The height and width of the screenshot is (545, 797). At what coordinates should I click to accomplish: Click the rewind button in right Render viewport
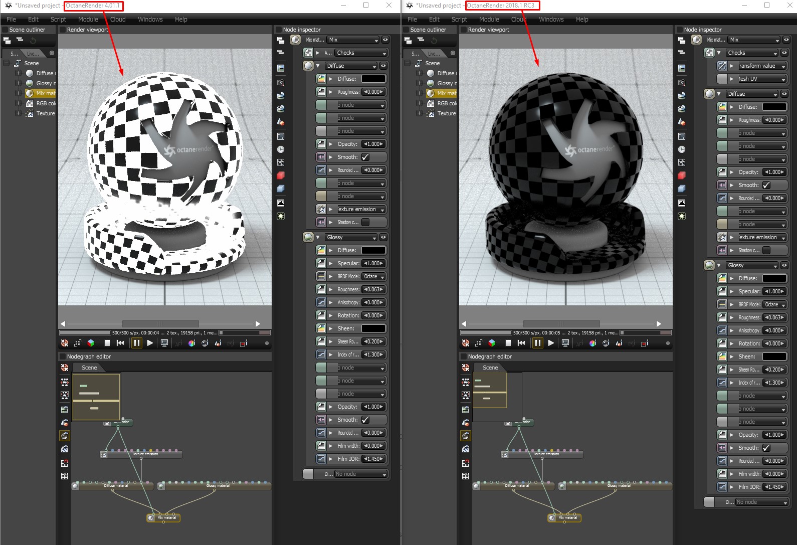[x=521, y=343]
